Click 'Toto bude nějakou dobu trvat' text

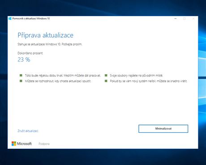(x=63, y=76)
